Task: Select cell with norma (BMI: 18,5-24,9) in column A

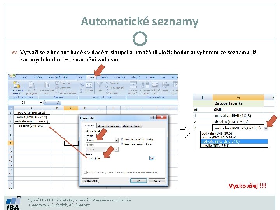Action: tap(31, 117)
